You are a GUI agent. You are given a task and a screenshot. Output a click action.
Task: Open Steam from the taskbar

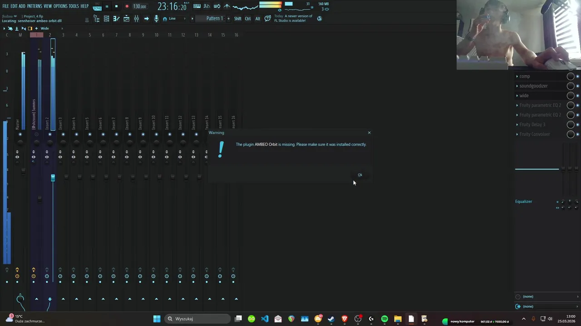pyautogui.click(x=331, y=319)
